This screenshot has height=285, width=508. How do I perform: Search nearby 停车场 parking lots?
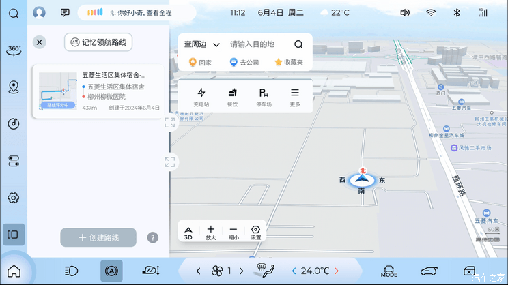pos(264,97)
